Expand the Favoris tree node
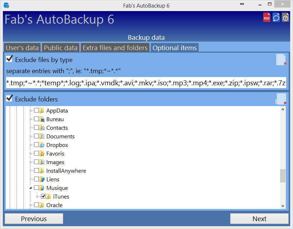The image size is (293, 229). tap(31, 153)
